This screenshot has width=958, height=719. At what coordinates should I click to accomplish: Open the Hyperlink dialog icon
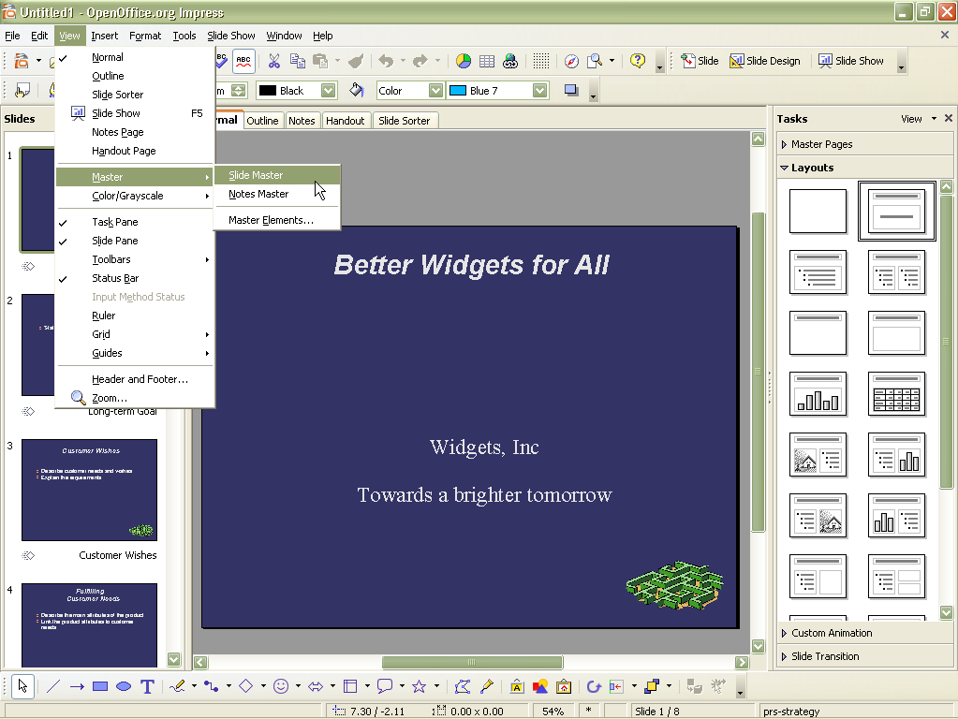pyautogui.click(x=510, y=61)
